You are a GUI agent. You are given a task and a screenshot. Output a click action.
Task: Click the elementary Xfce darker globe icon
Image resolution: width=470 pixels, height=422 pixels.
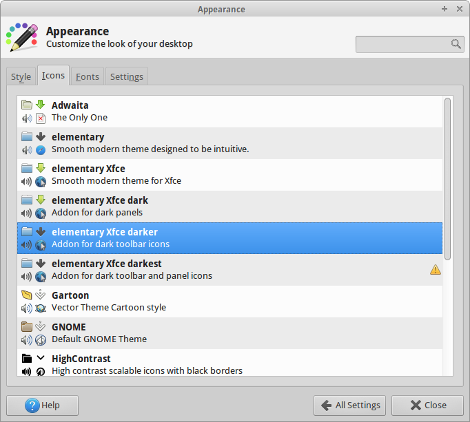41,245
